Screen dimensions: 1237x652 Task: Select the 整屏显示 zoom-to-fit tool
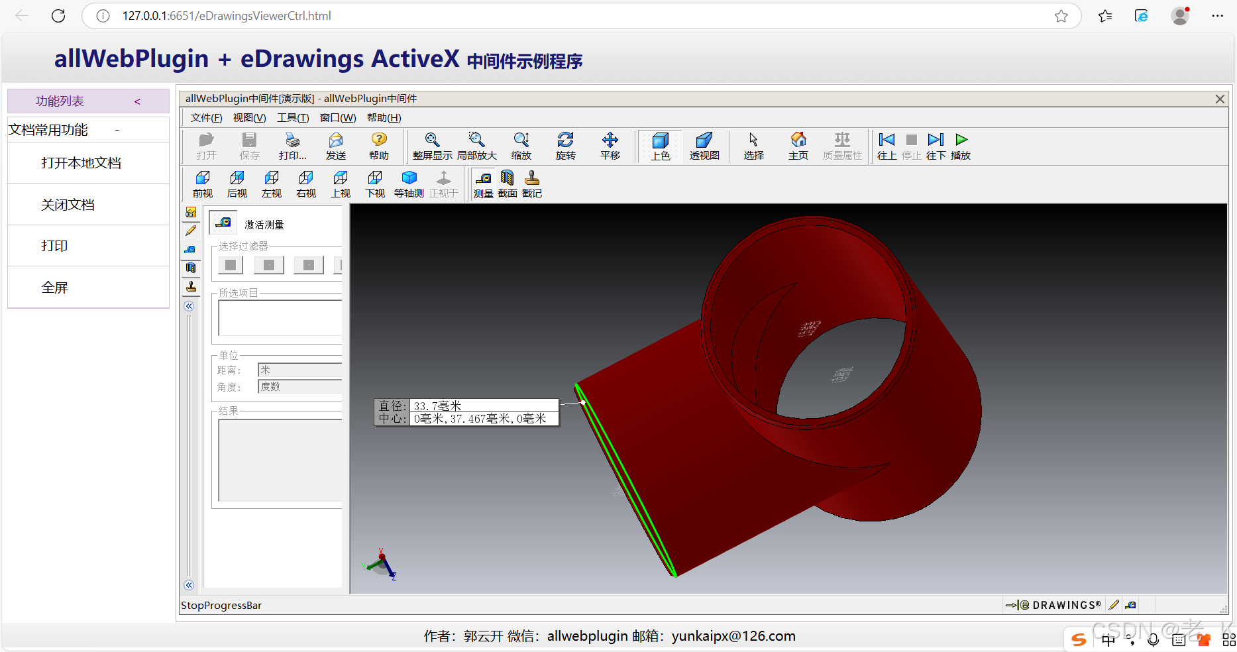point(432,146)
